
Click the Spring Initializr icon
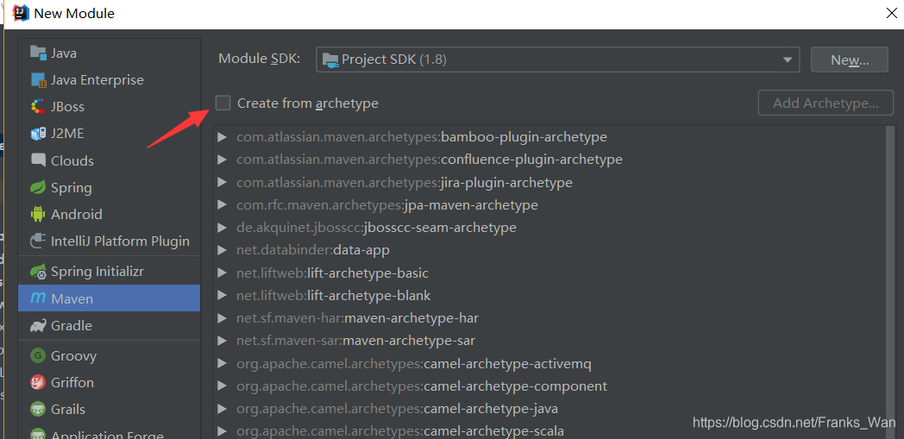click(x=38, y=271)
